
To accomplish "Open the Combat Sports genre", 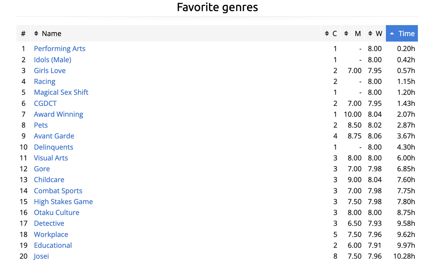I will [58, 191].
